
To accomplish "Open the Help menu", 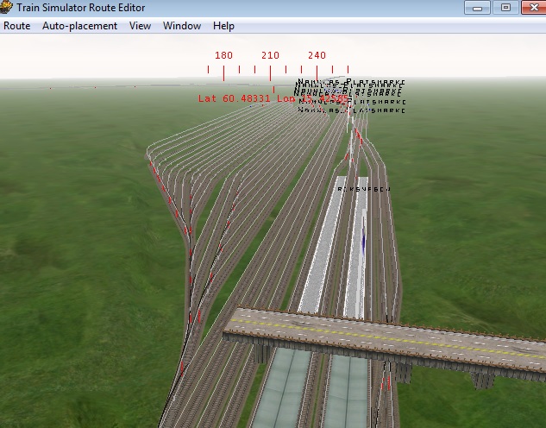I will click(x=223, y=26).
